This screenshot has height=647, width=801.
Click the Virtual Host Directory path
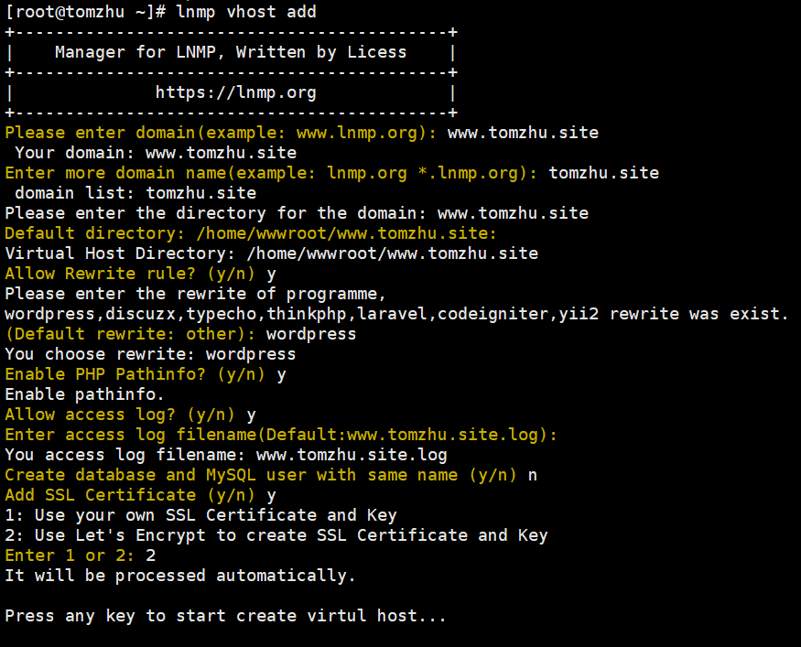point(393,253)
